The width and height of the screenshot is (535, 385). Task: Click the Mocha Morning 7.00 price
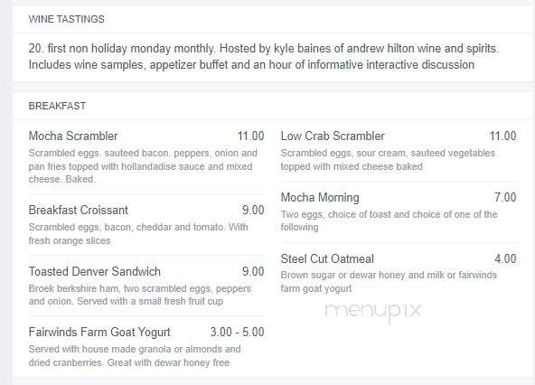pyautogui.click(x=505, y=197)
